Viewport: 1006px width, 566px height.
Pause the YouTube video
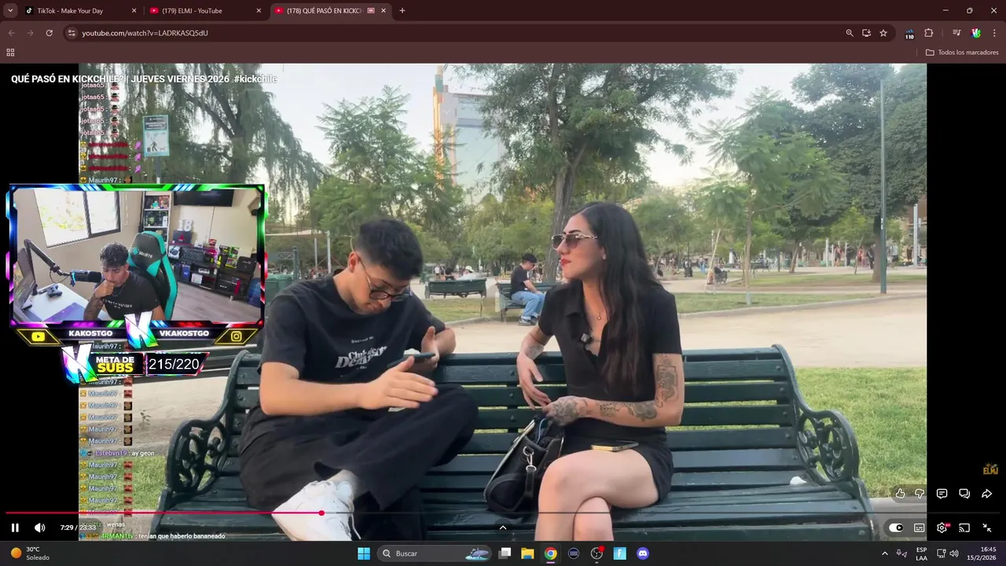coord(15,527)
